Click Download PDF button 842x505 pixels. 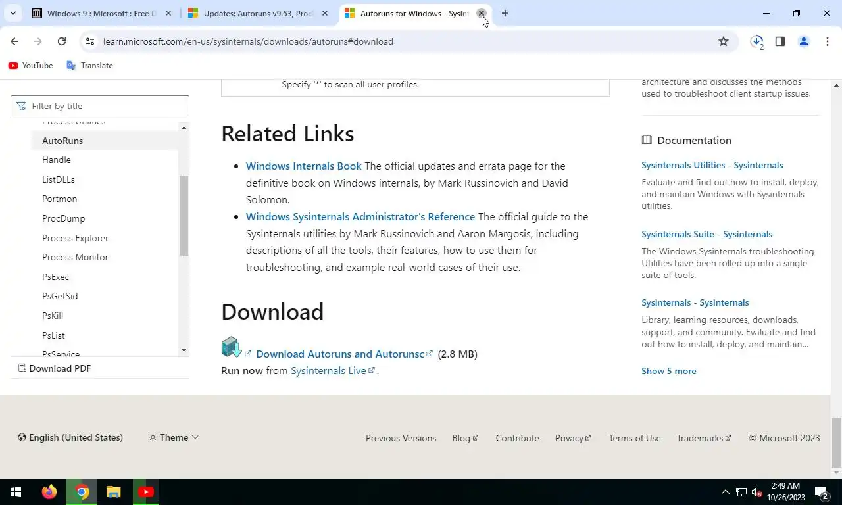[55, 368]
